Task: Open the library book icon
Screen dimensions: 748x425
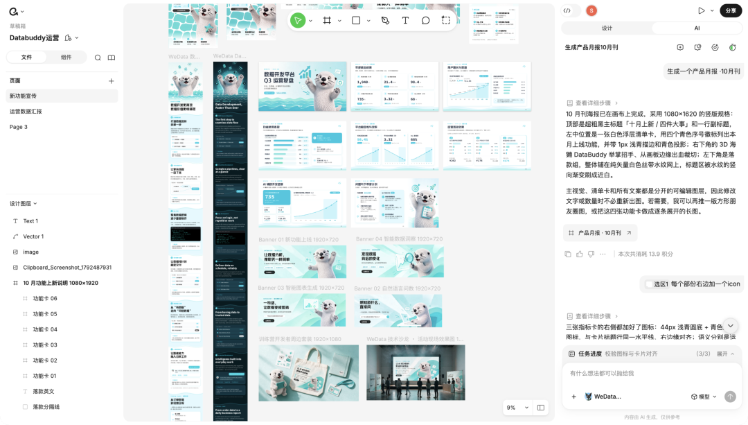Action: pyautogui.click(x=112, y=58)
